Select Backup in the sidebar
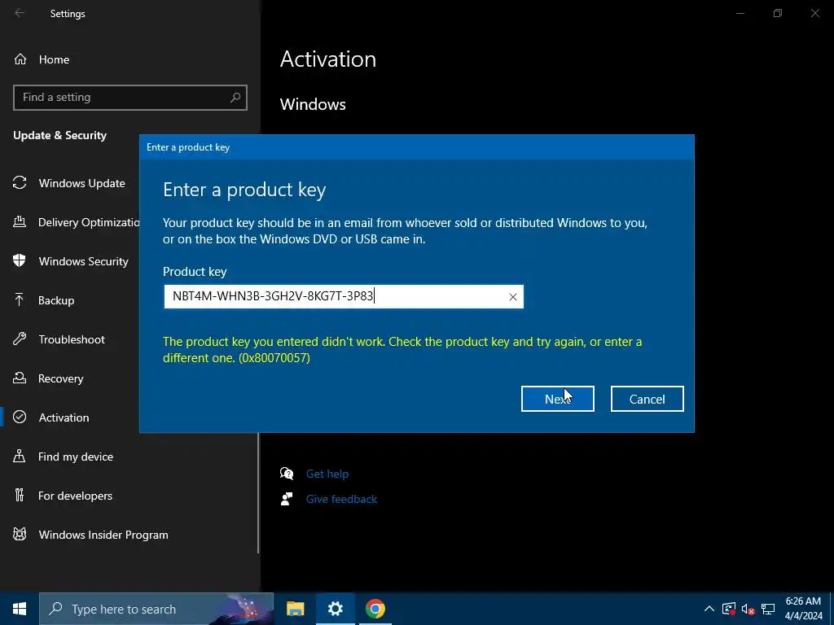This screenshot has height=625, width=834. point(56,300)
